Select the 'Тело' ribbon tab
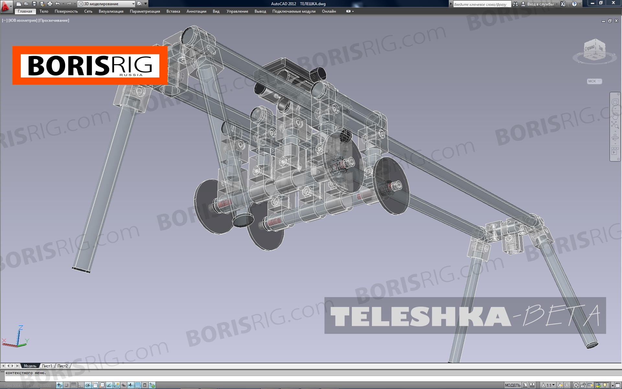 coord(44,11)
